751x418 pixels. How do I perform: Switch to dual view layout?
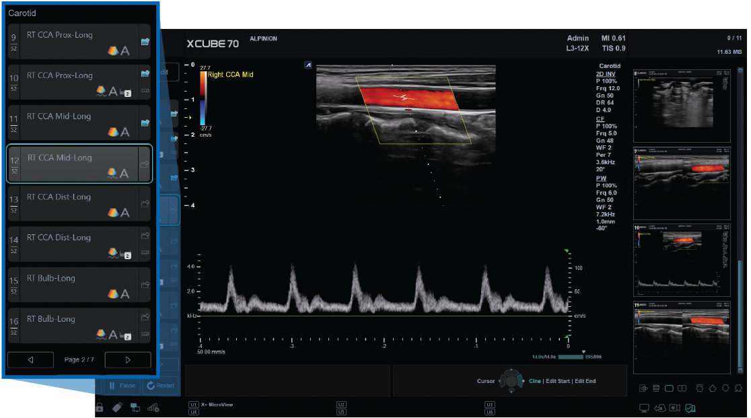tap(682, 388)
